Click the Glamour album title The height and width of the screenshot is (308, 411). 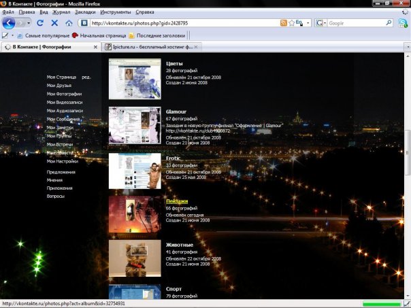(176, 112)
